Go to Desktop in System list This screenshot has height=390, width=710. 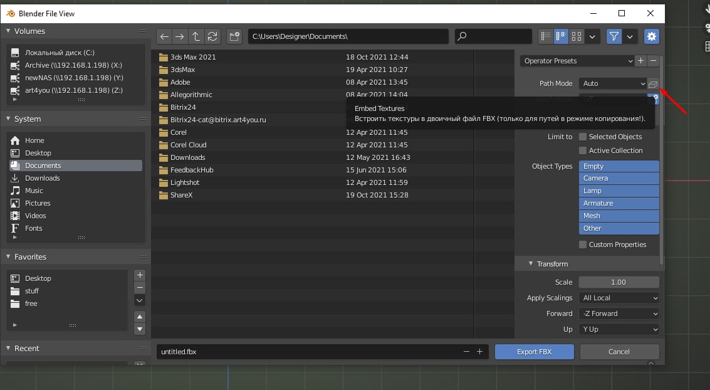[x=76, y=153]
